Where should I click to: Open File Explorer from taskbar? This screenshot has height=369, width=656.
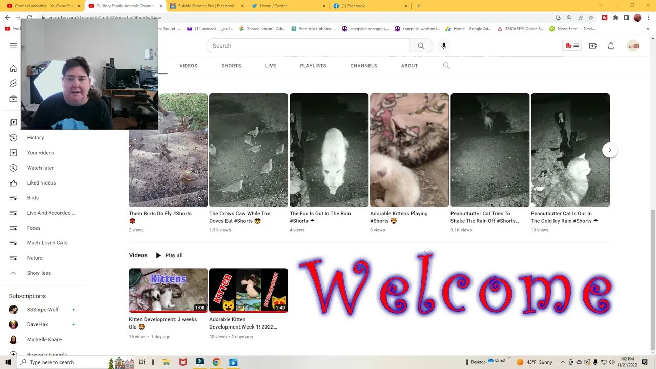coord(166,362)
